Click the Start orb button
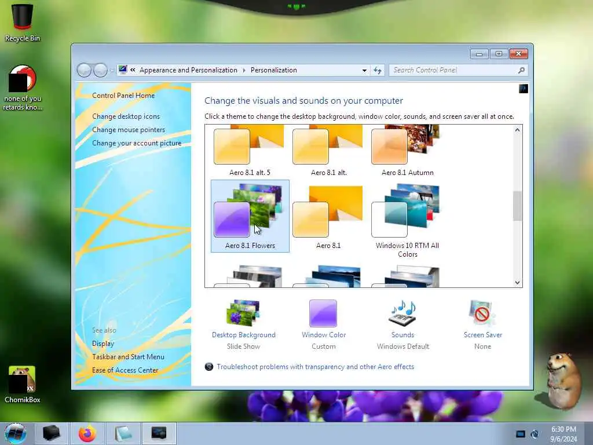 [x=16, y=433]
